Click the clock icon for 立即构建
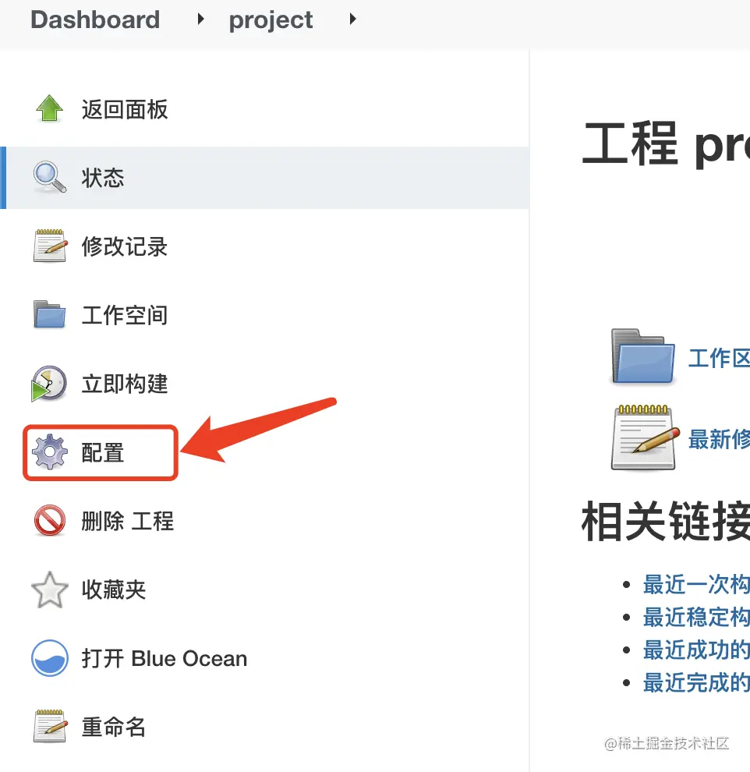The image size is (750, 772). click(x=49, y=384)
